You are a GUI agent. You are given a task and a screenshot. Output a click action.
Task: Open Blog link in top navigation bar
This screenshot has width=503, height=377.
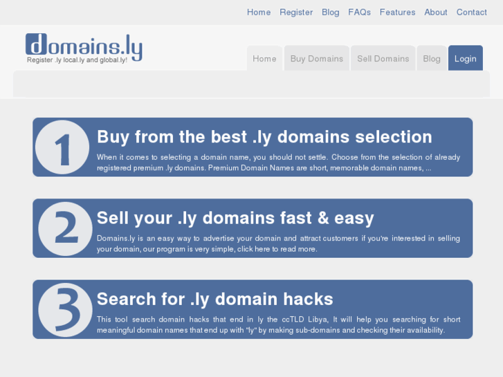[331, 12]
